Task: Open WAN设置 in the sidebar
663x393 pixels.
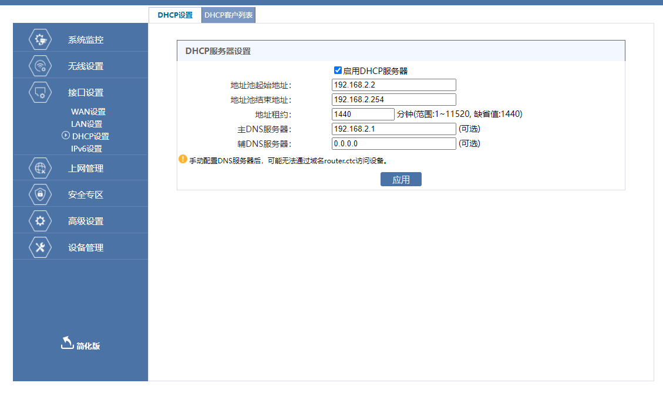Action: [88, 112]
